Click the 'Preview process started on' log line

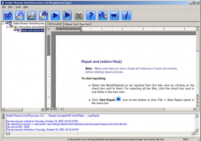click(x=42, y=121)
